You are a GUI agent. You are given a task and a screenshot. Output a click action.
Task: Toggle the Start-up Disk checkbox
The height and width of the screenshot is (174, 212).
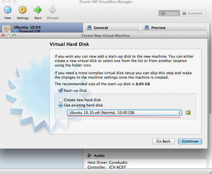[61, 91]
